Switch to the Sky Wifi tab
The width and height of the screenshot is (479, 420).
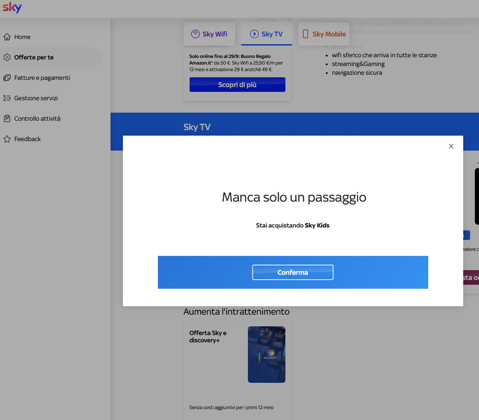pos(209,34)
